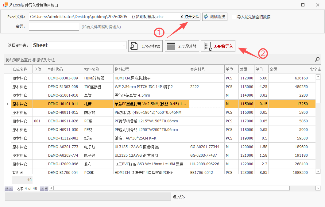This screenshot has height=207, width=325.
Task: Click customer part GG-A0201-77344
Action: click(207, 147)
